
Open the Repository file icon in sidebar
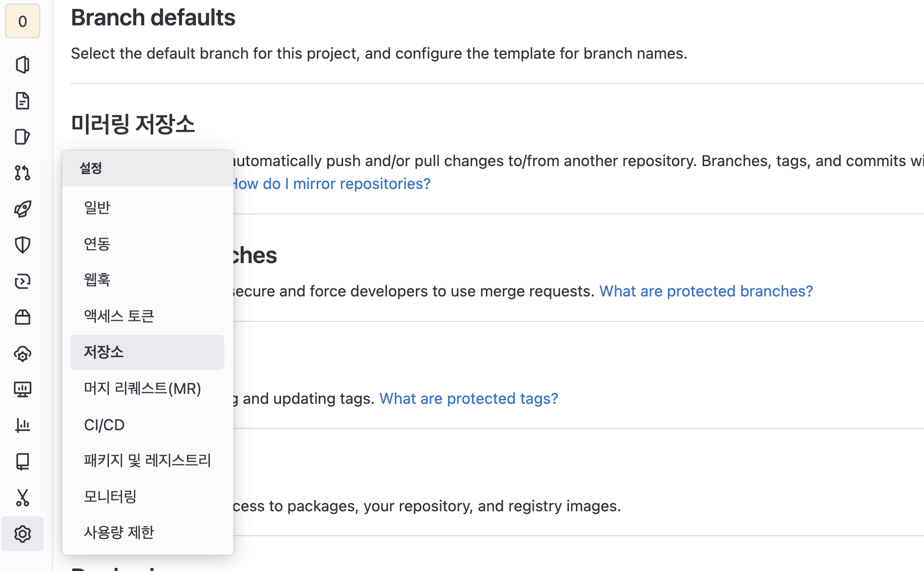pos(22,100)
